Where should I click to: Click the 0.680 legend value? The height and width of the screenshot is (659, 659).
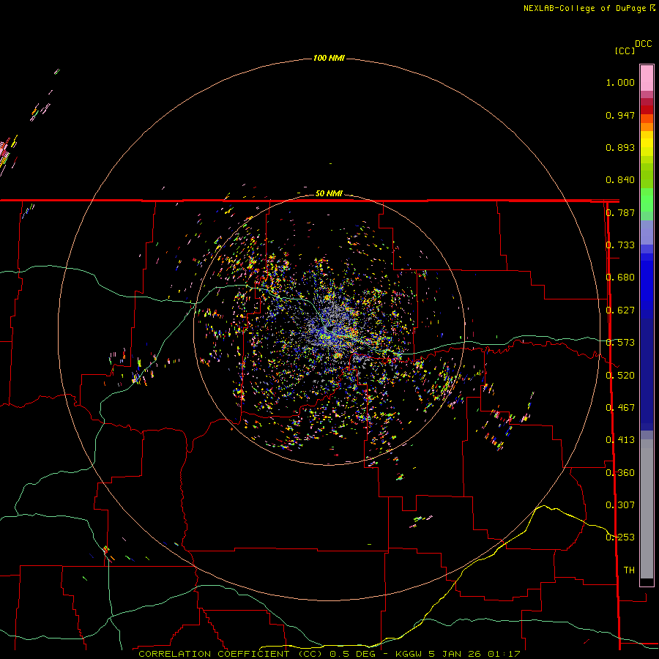pos(620,278)
